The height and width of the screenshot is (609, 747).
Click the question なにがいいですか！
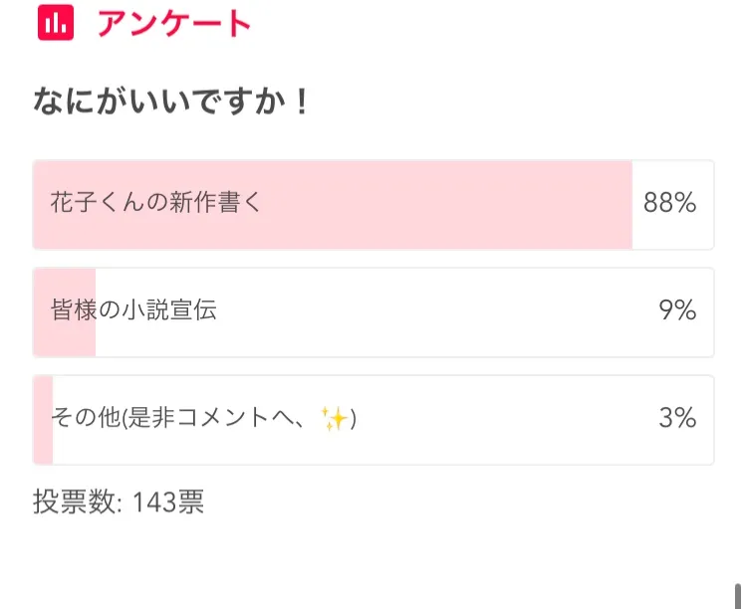172,101
